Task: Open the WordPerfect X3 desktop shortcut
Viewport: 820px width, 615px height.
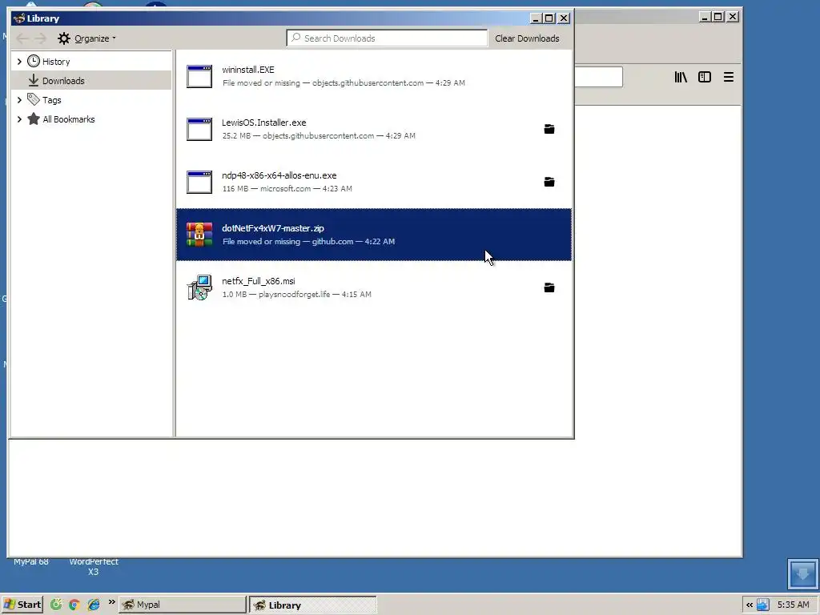Action: point(94,566)
